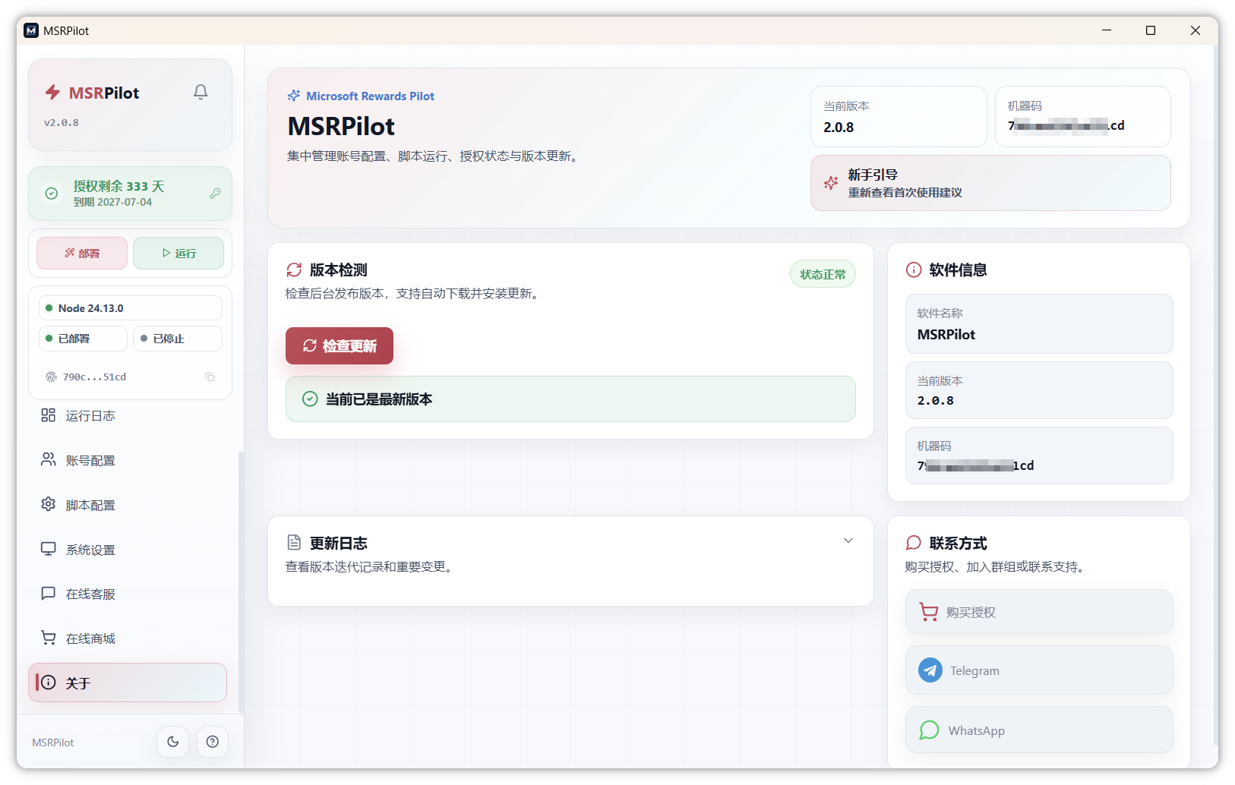Open Telegram contact link
1235x785 pixels.
coord(1039,670)
